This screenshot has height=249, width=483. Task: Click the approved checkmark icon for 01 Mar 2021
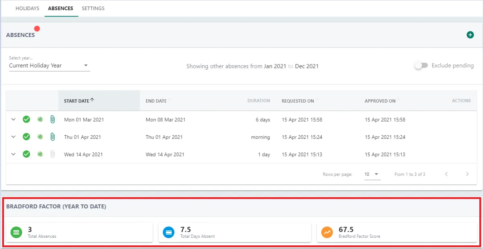click(27, 119)
